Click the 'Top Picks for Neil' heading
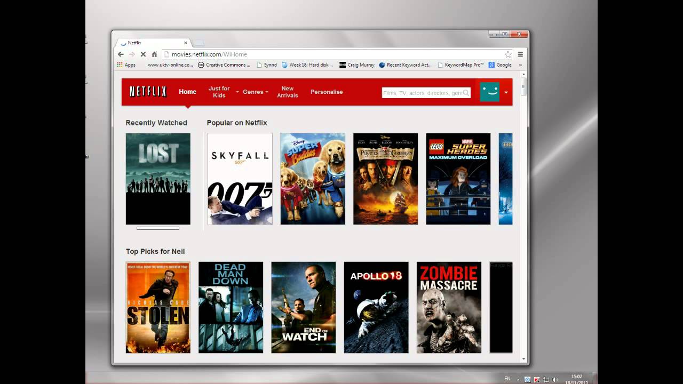 coord(155,251)
